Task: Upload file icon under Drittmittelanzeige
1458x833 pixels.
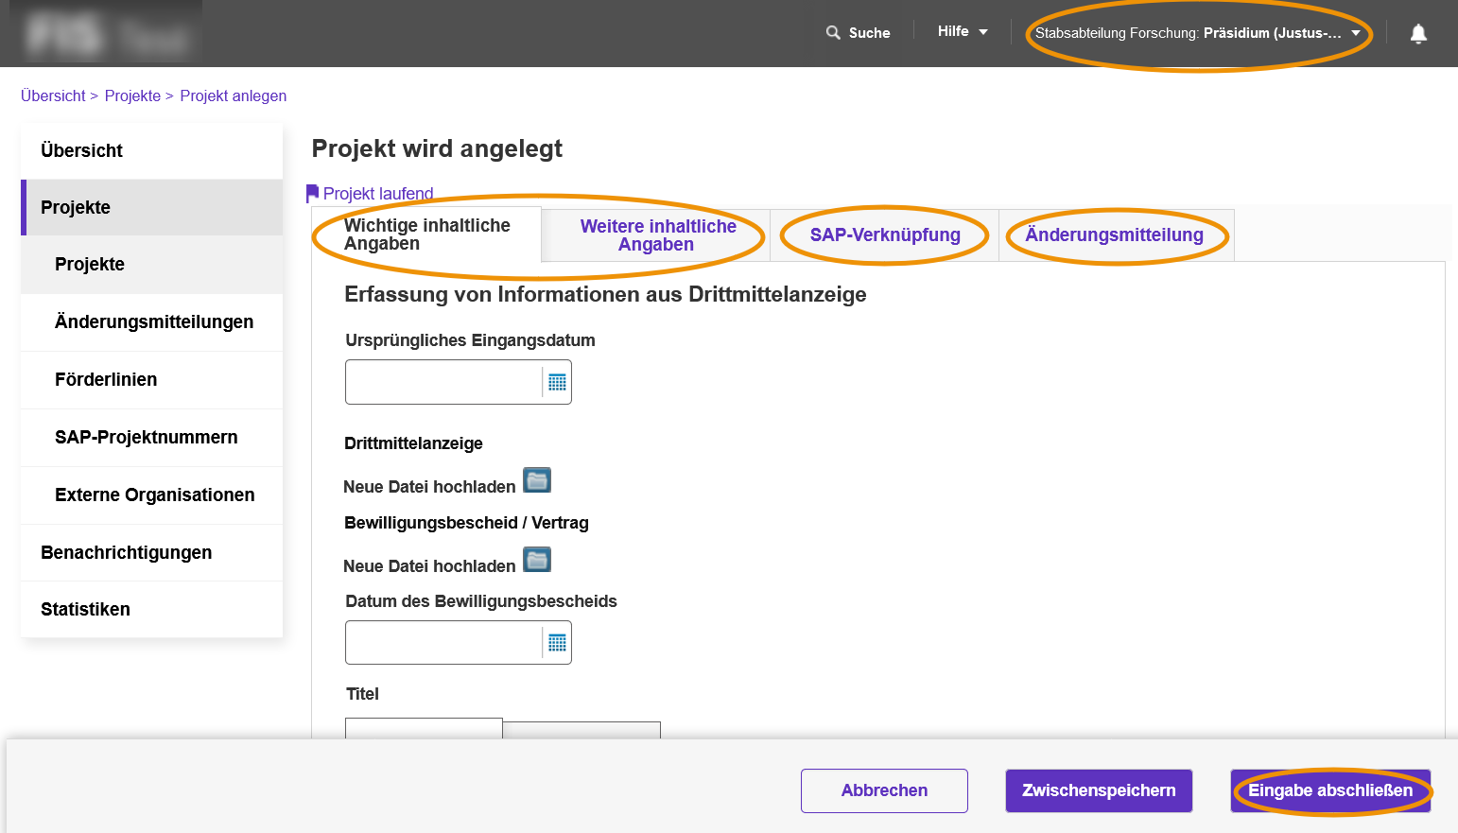Action: 537,480
